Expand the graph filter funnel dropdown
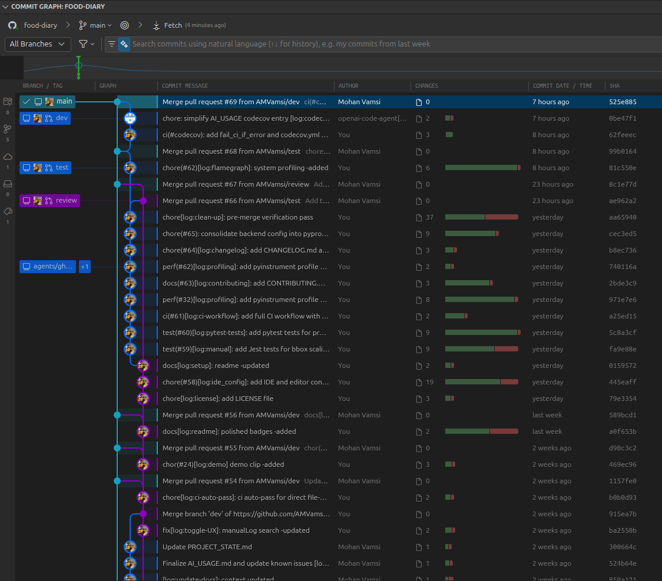The width and height of the screenshot is (662, 581). [x=87, y=44]
